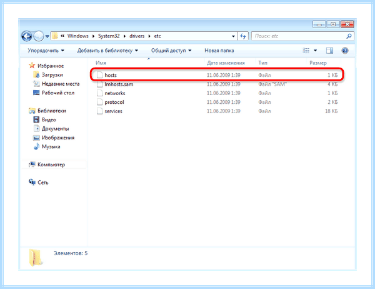Screen dimensions: 375x289
Task: Sort by the Размер column header
Action: (x=318, y=63)
